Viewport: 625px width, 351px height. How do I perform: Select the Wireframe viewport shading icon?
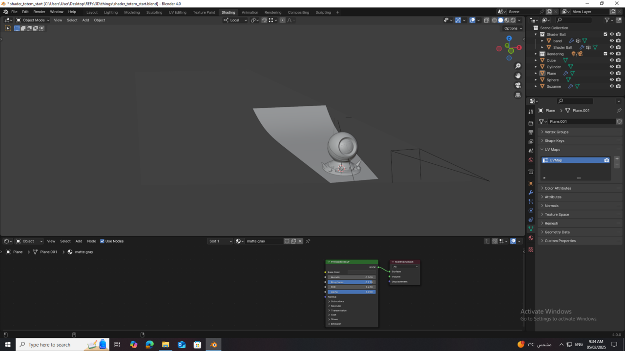click(x=495, y=20)
